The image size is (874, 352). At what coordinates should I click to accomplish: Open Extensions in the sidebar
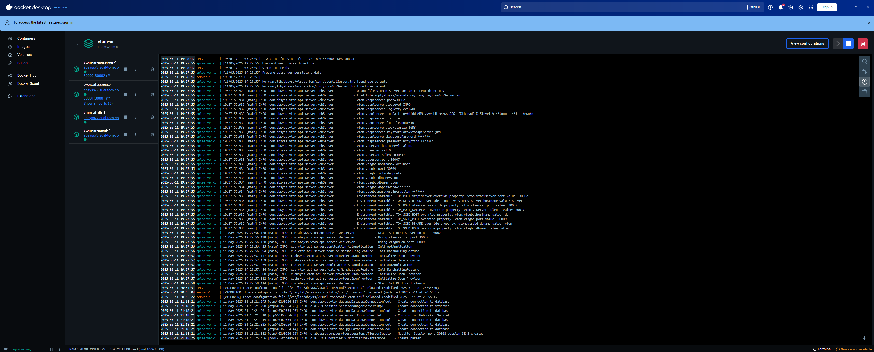click(x=26, y=96)
